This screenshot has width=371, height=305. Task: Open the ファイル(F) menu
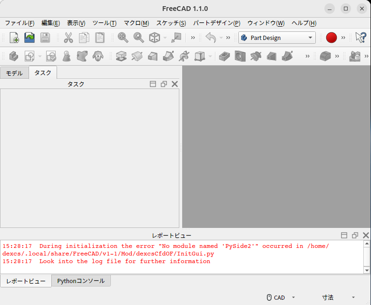pyautogui.click(x=20, y=23)
